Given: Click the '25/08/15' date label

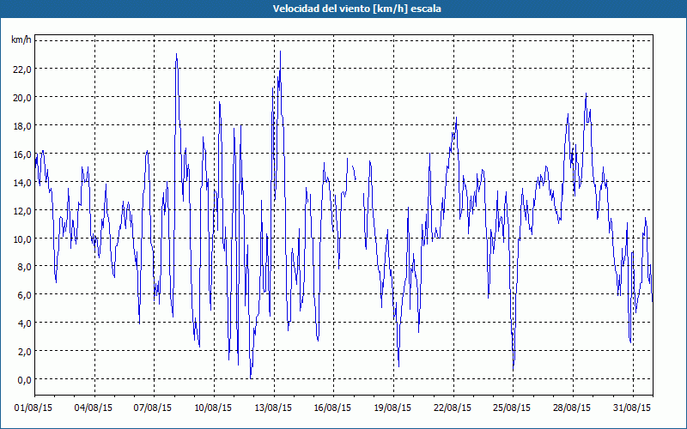Looking at the screenshot, I should point(512,408).
